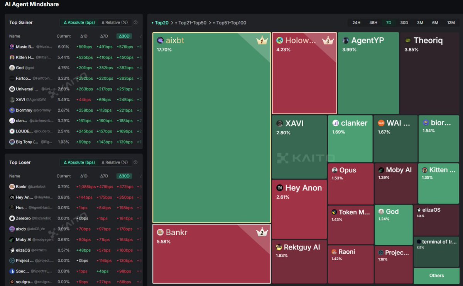This screenshot has height=286, width=463.
Task: Click the Theoriq logo icon
Action: pos(408,40)
